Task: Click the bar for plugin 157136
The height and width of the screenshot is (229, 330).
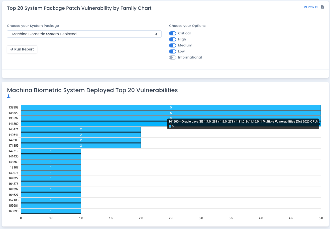Action: pyautogui.click(x=51, y=200)
